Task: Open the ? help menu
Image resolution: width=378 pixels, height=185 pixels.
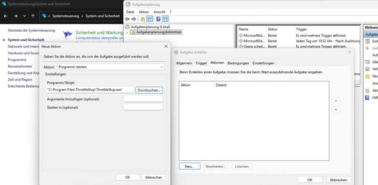Action: (x=171, y=12)
